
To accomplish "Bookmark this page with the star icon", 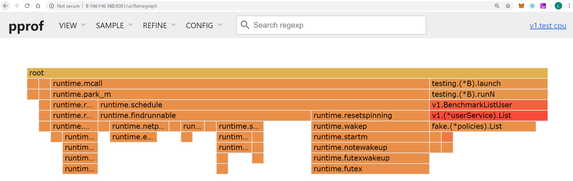I will [x=508, y=6].
